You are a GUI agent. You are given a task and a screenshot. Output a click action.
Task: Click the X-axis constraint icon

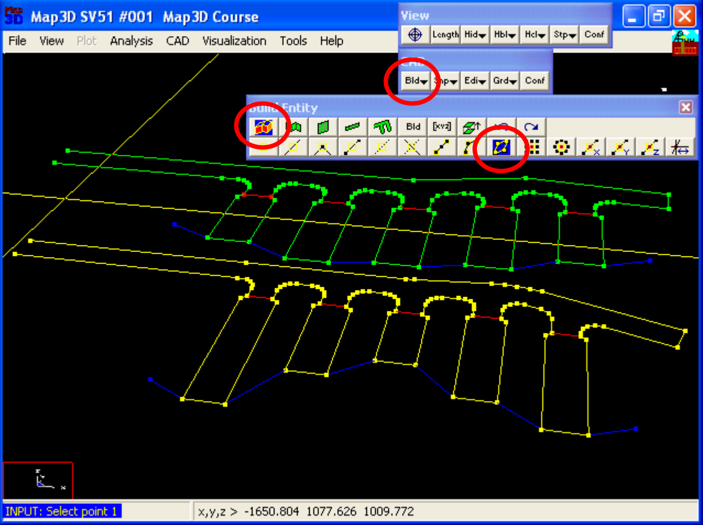[590, 147]
